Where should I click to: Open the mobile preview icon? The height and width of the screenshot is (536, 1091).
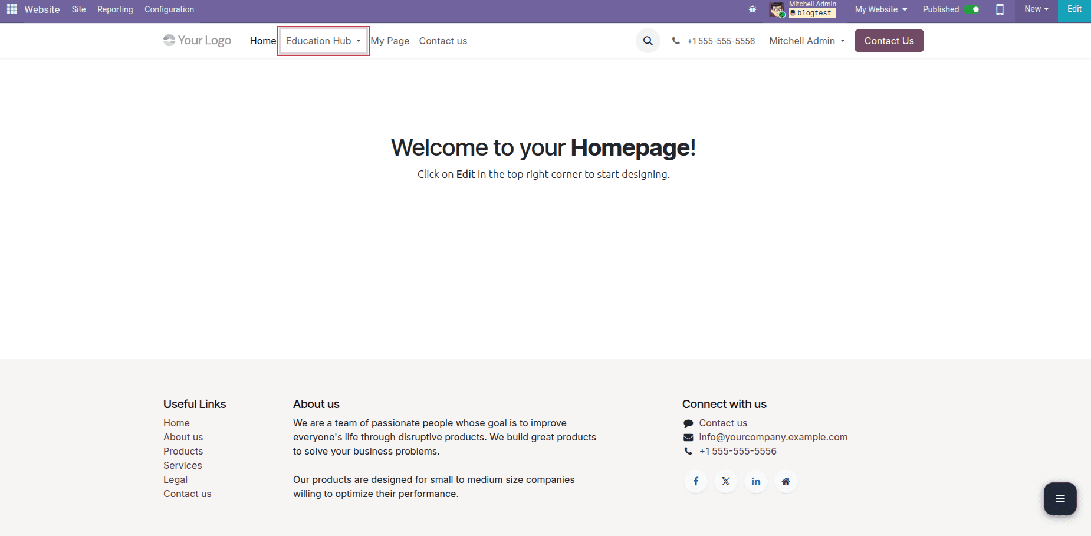[1000, 9]
